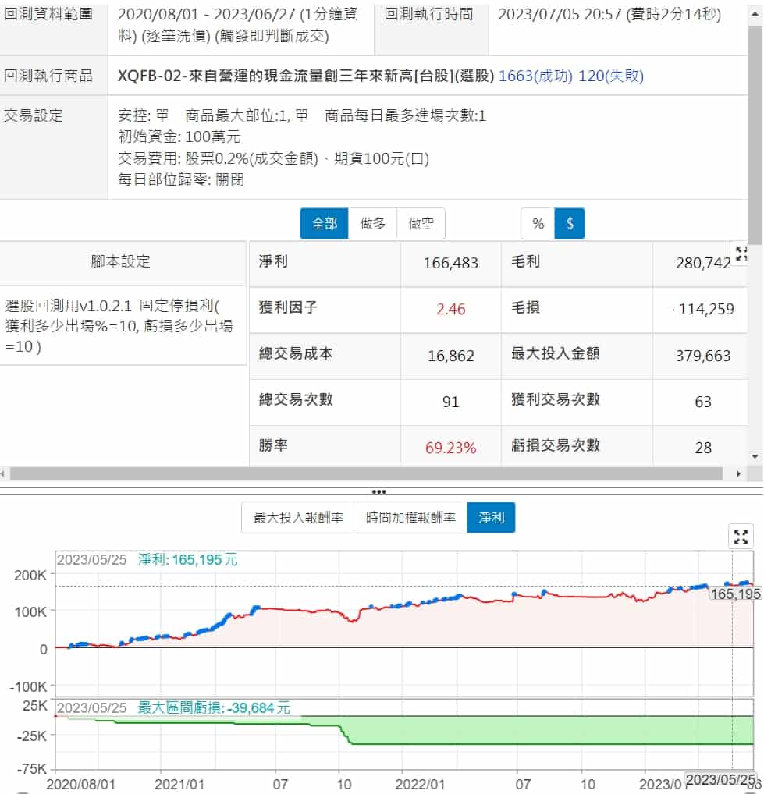Select 全部 to show all trades
The height and width of the screenshot is (794, 764).
pos(325,224)
